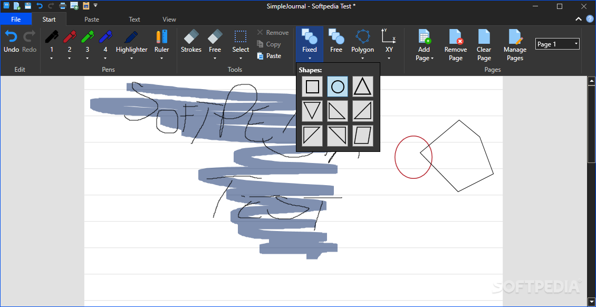This screenshot has height=307, width=596.
Task: Select the XY coordinate axes tool
Action: tap(389, 42)
